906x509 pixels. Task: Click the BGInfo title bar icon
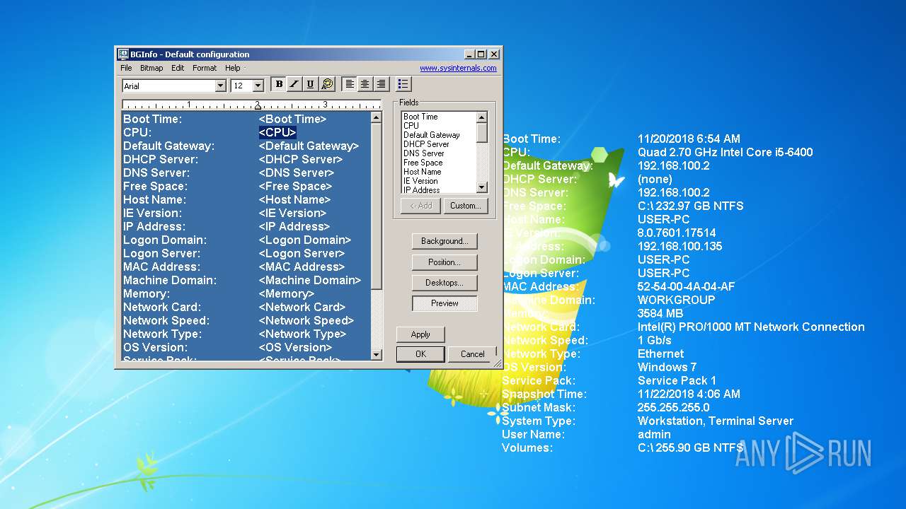(123, 54)
